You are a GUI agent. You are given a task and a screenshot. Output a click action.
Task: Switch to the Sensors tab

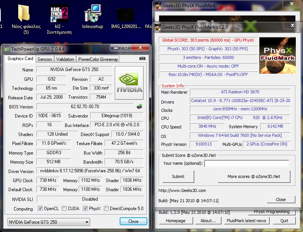(45, 59)
